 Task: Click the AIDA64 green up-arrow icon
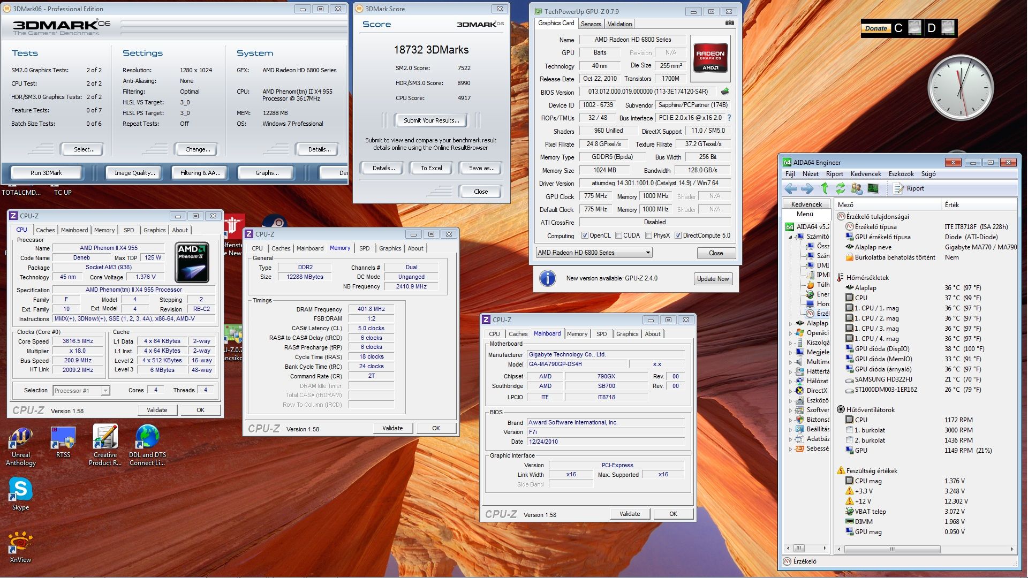(825, 188)
